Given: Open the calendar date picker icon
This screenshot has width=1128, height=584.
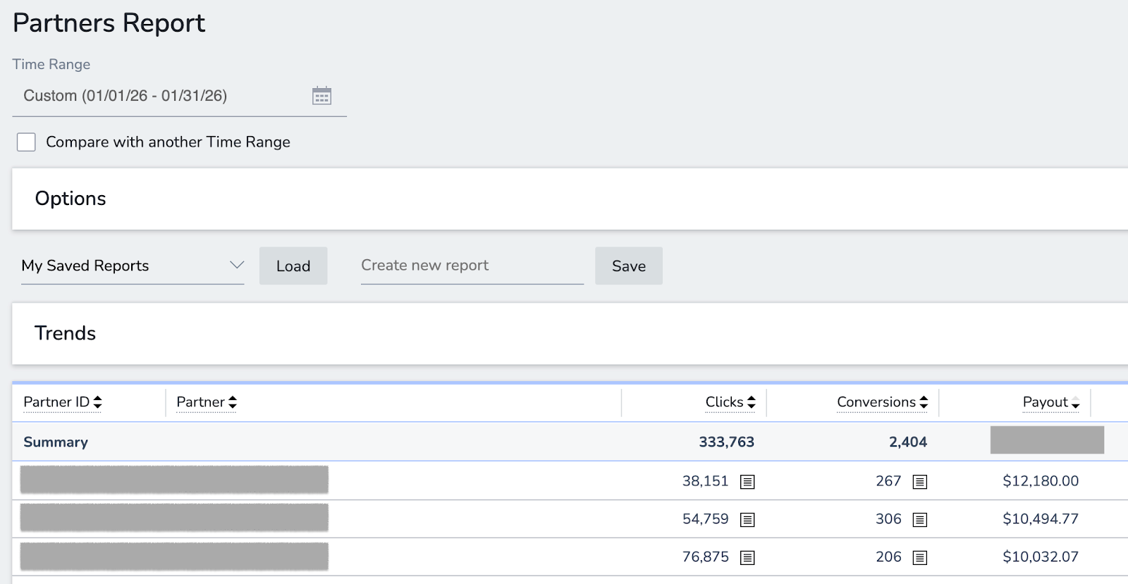Looking at the screenshot, I should point(321,96).
